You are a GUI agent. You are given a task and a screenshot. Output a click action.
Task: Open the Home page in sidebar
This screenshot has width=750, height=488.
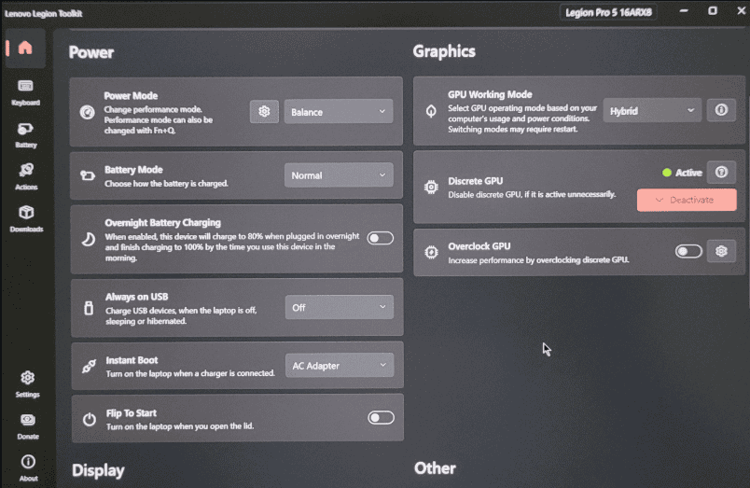click(25, 48)
